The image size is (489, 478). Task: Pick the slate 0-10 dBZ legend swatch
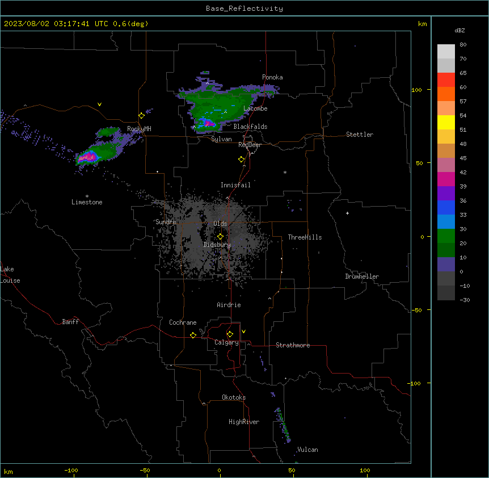(446, 265)
